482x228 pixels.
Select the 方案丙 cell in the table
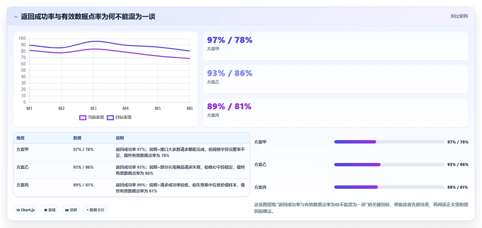coord(23,185)
